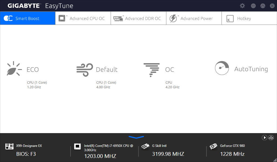This screenshot has width=277, height=162.
Task: Collapse the info bar with the blue chevron
Action: click(136, 137)
